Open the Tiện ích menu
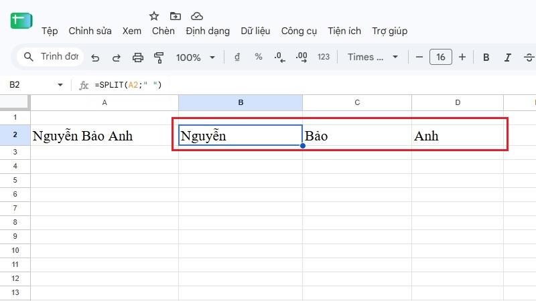 coord(344,31)
